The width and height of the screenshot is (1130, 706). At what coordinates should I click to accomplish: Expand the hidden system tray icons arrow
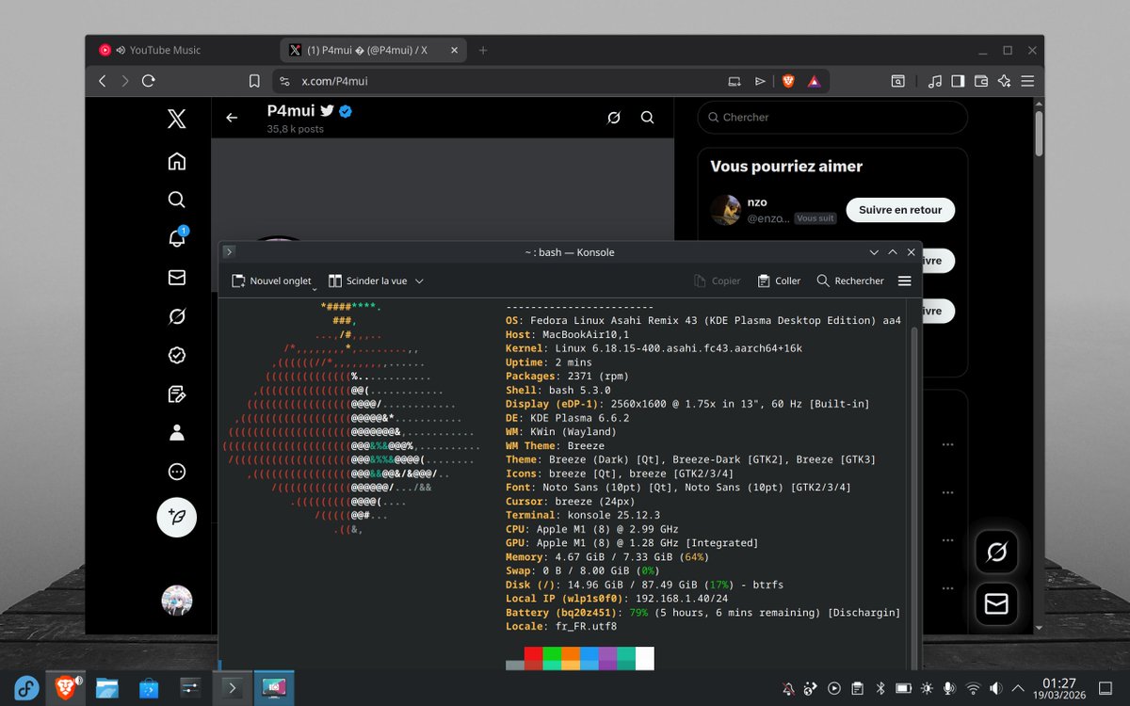click(1018, 689)
